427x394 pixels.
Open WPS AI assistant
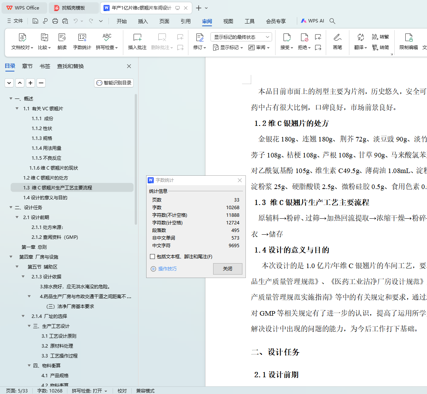pos(312,21)
